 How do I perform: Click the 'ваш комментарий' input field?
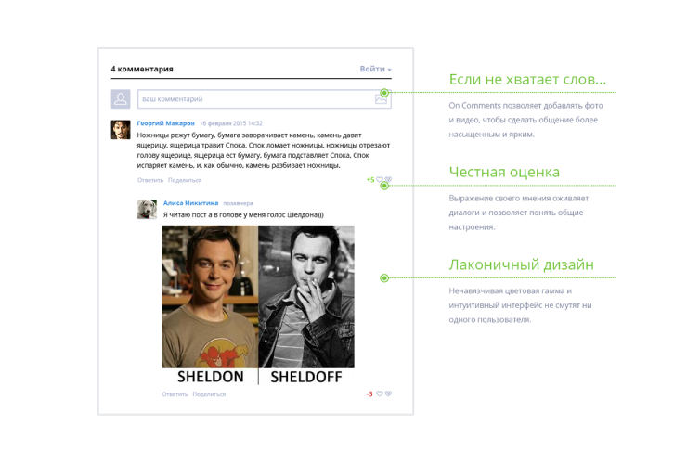coord(254,98)
